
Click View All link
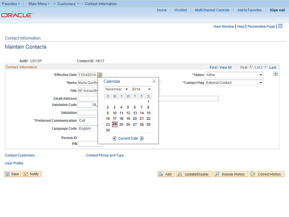(225, 67)
